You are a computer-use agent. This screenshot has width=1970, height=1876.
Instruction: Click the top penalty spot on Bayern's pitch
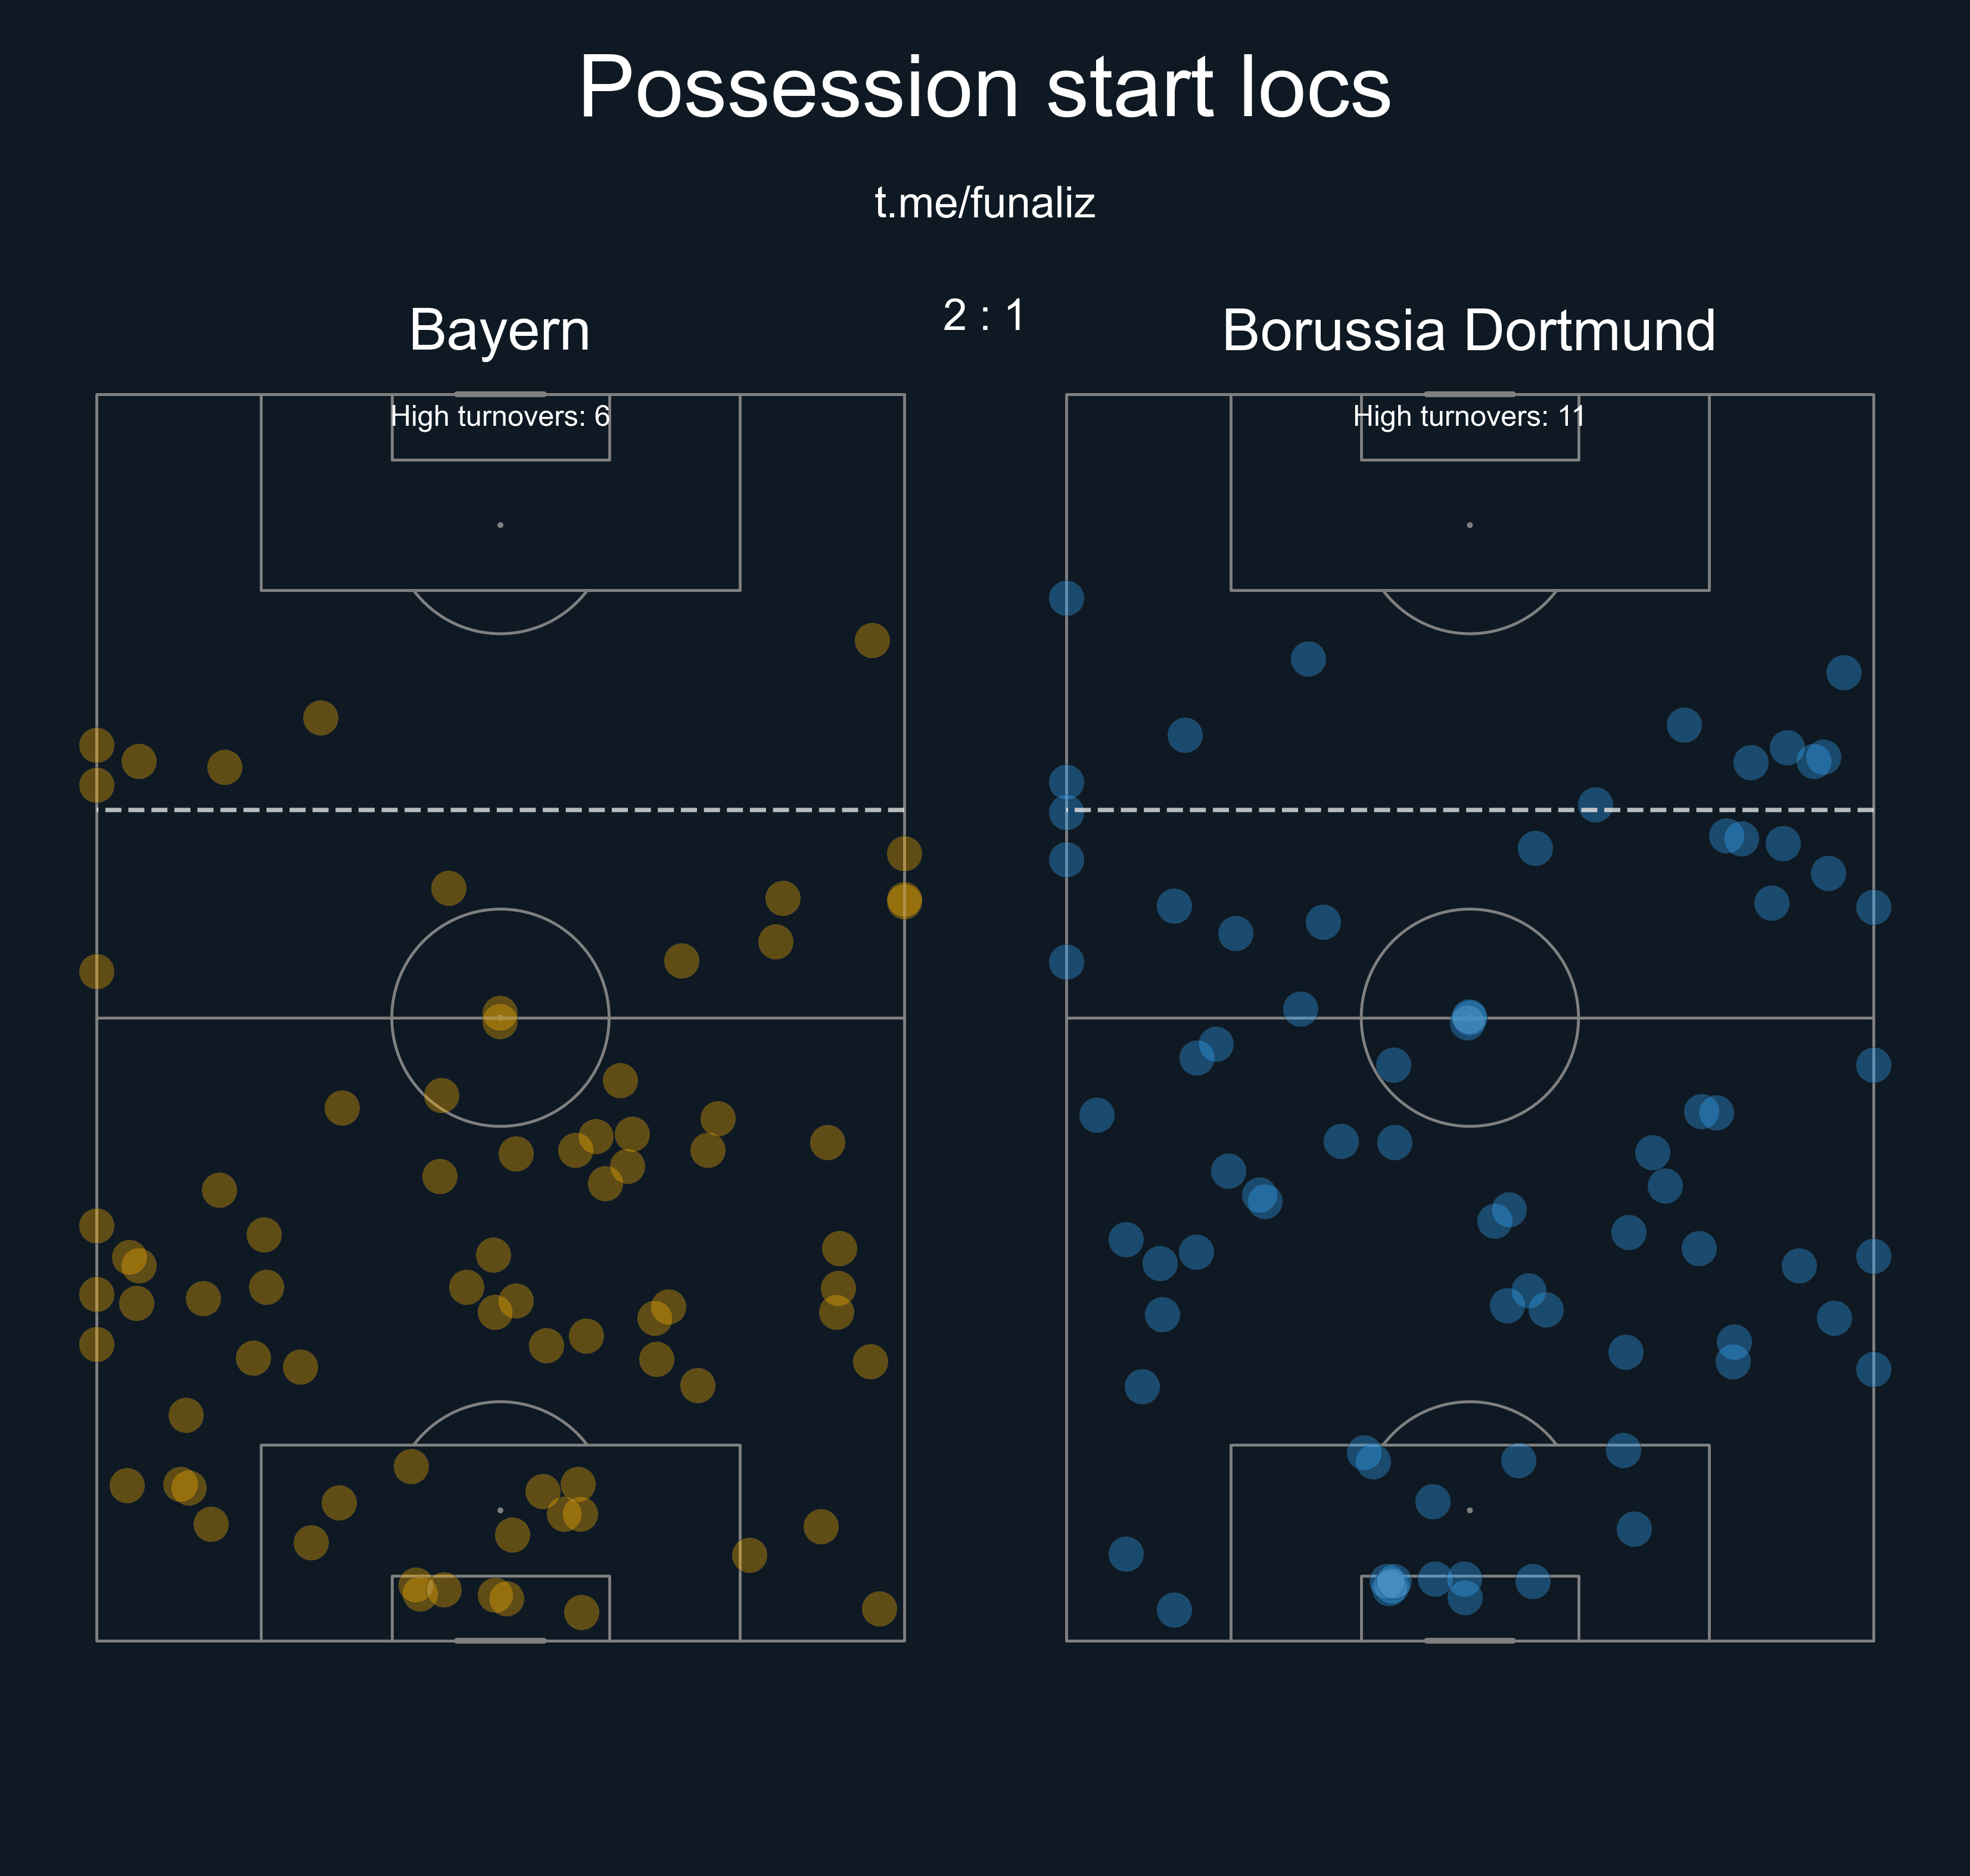500,525
